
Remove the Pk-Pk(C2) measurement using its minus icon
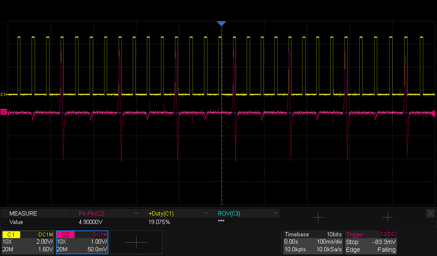point(137,213)
